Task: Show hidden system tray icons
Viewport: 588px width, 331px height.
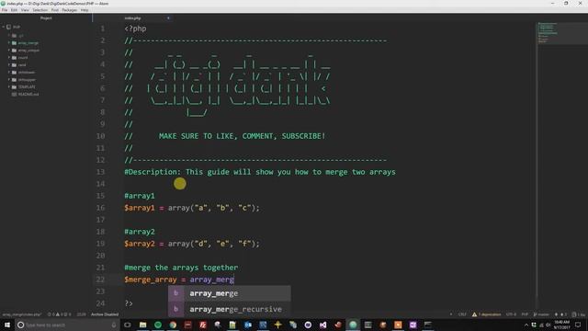Action: click(x=526, y=325)
